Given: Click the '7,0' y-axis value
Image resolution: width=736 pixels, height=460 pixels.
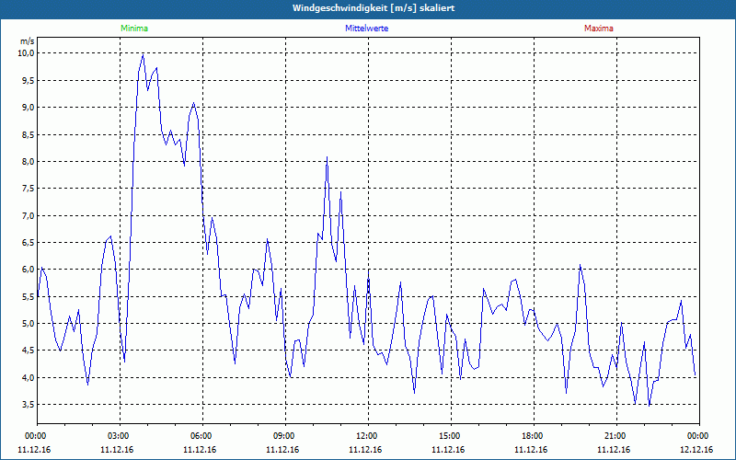Looking at the screenshot, I should [29, 215].
